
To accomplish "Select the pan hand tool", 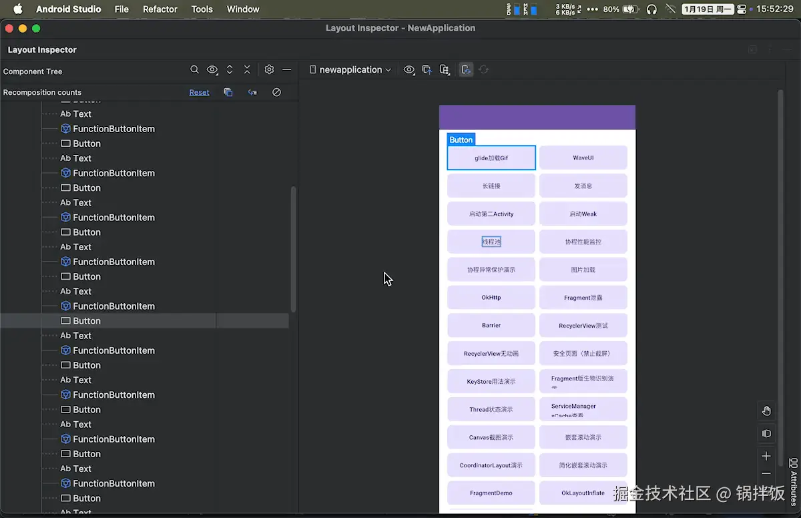I will pyautogui.click(x=766, y=411).
